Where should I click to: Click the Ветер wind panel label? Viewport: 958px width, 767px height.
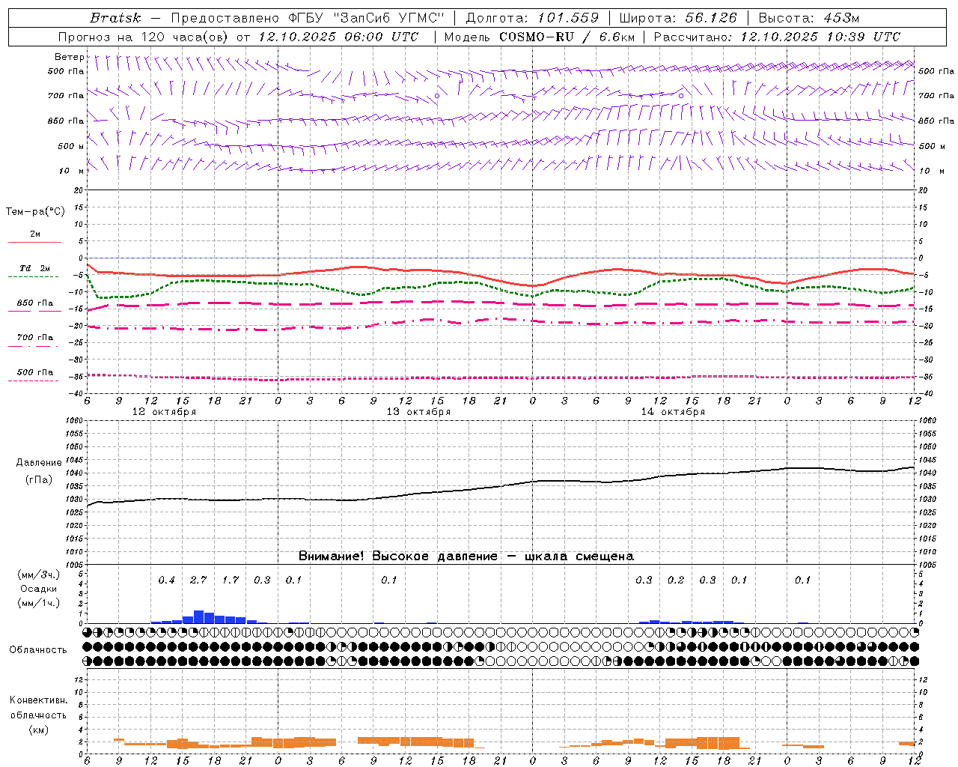[69, 57]
